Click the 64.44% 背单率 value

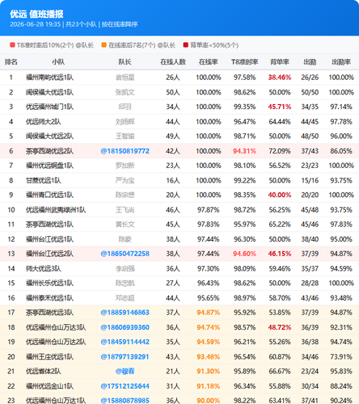point(280,122)
